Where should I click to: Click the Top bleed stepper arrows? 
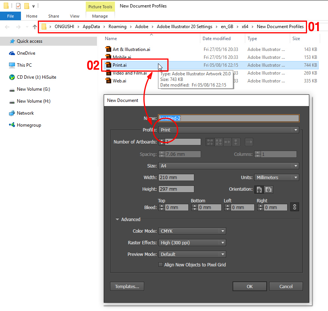click(162, 208)
